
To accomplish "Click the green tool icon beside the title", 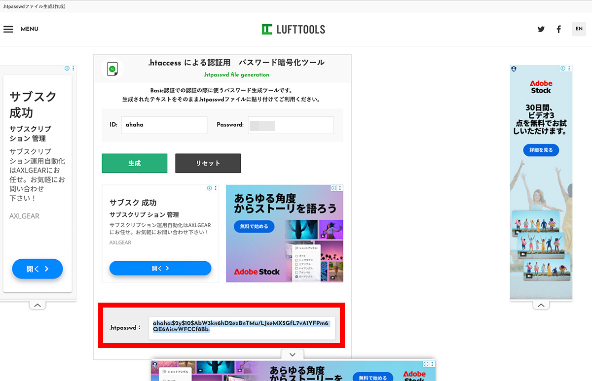I will click(112, 69).
